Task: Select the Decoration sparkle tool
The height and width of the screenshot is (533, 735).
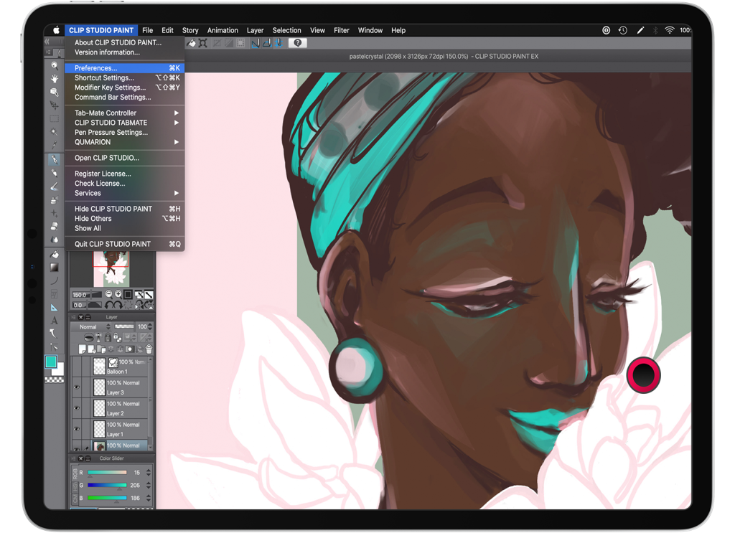Action: [x=55, y=213]
